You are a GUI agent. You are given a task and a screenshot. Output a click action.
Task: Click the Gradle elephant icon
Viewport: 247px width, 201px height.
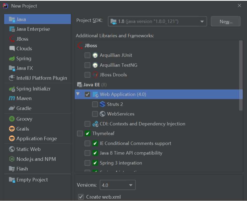click(12, 108)
